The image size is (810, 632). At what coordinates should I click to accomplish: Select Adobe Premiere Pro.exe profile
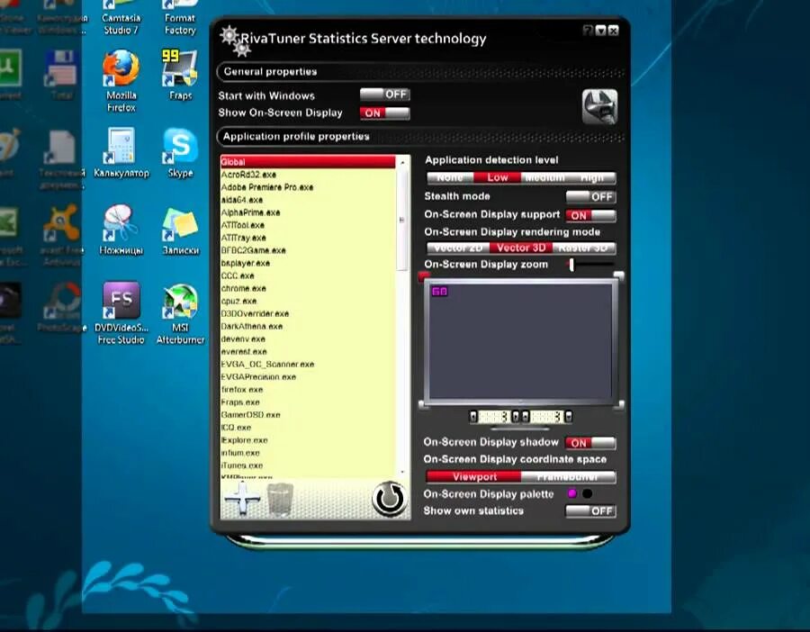[308, 187]
